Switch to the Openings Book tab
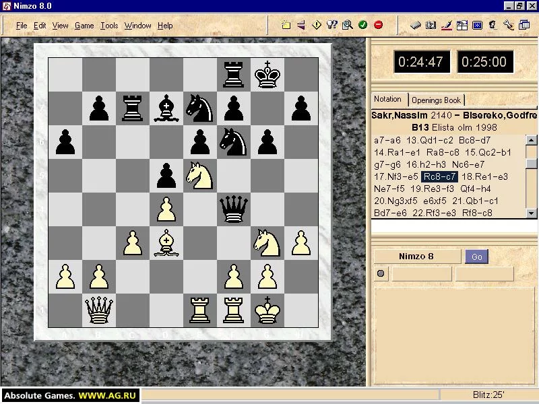The image size is (539, 404). point(436,100)
